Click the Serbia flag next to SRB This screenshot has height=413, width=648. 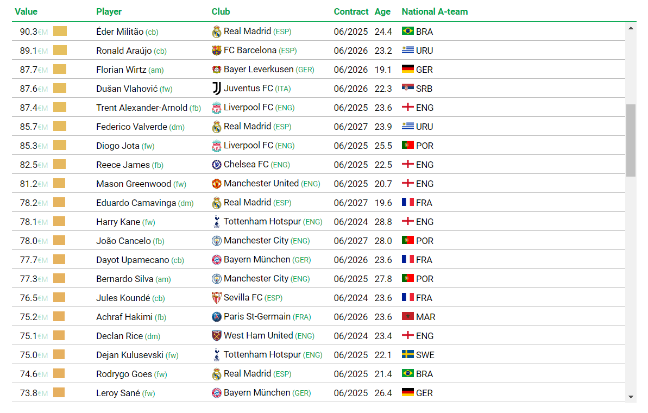click(x=408, y=88)
